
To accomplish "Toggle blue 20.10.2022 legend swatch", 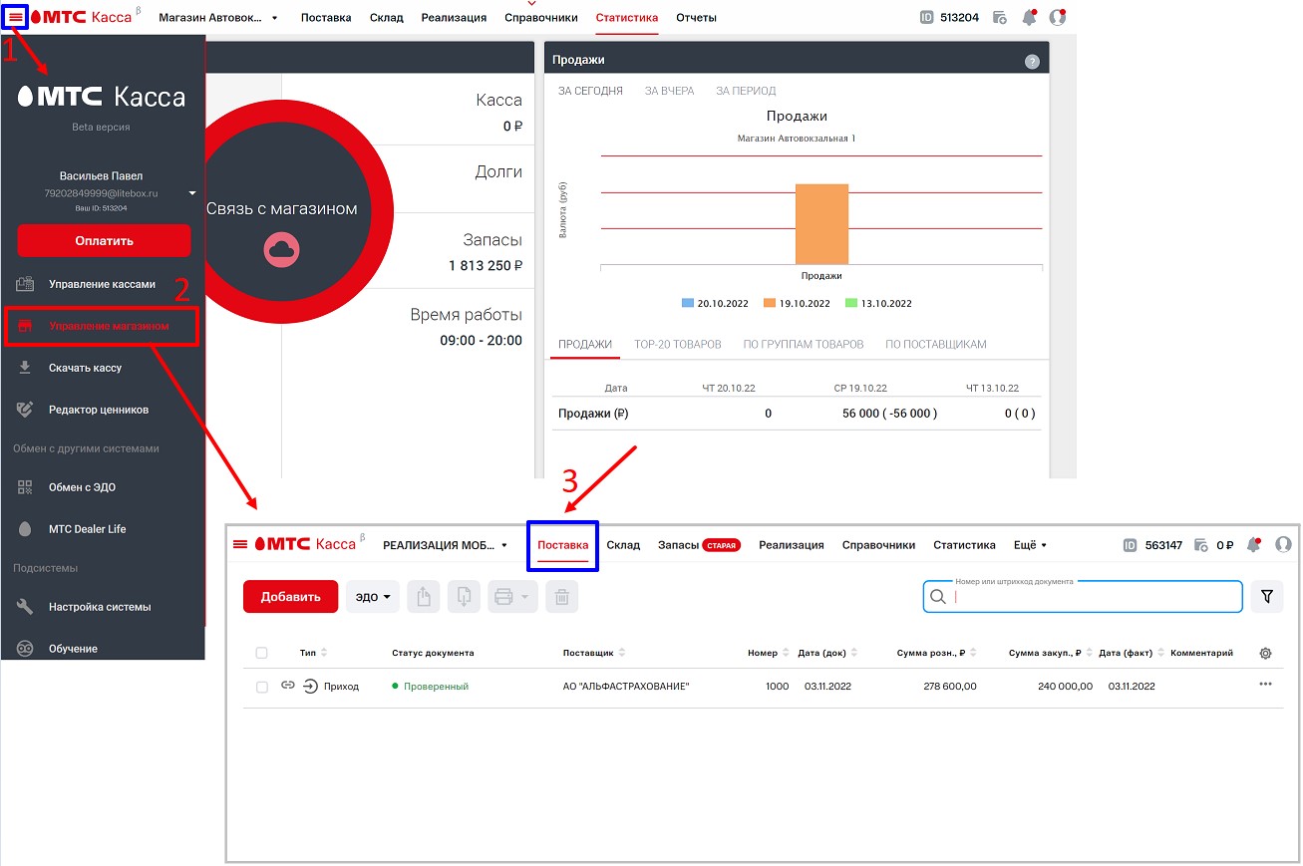I will pyautogui.click(x=688, y=303).
